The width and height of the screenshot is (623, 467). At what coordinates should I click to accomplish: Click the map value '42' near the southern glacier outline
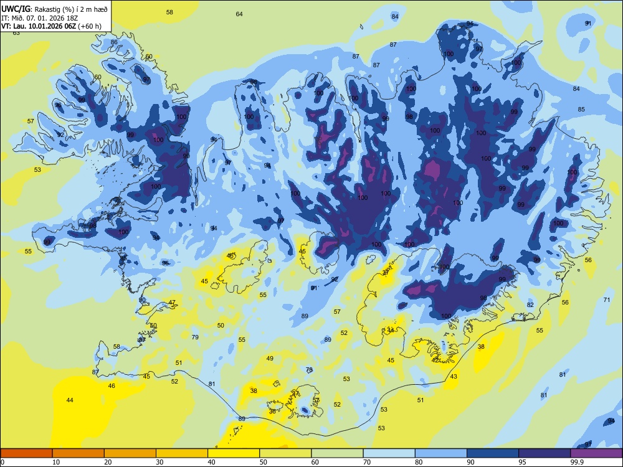pos(435,360)
